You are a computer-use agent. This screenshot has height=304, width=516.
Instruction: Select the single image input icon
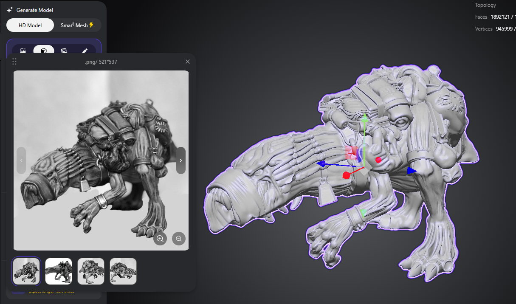click(23, 51)
